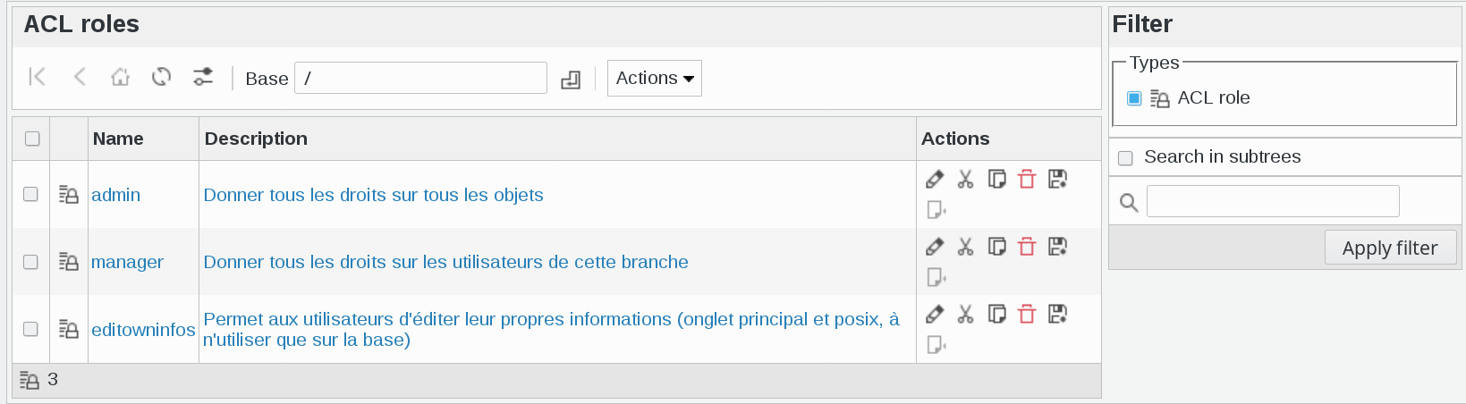
Task: Restore snapshot for manager role
Action: pyautogui.click(x=936, y=277)
